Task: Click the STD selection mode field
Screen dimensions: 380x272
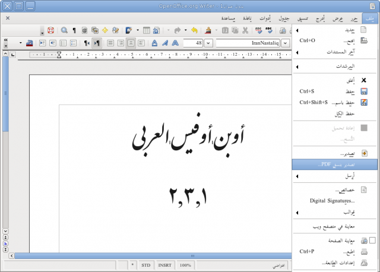Action: (x=145, y=265)
